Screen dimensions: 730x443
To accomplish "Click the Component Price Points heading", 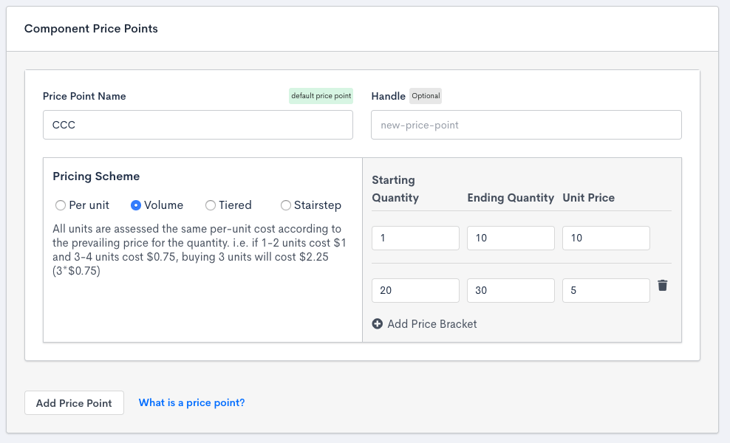I will point(91,29).
